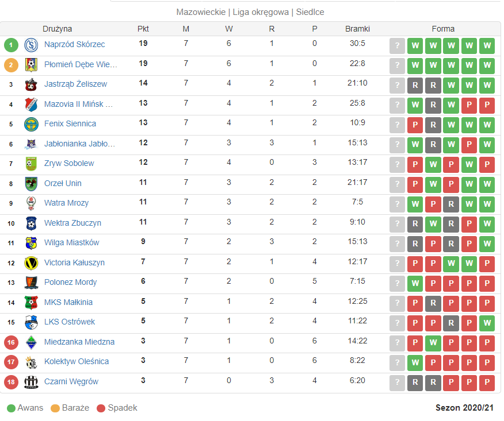Viewport: 504px width, 421px height.
Task: Click the Mazovia II Mińsk team logo
Action: click(x=31, y=105)
